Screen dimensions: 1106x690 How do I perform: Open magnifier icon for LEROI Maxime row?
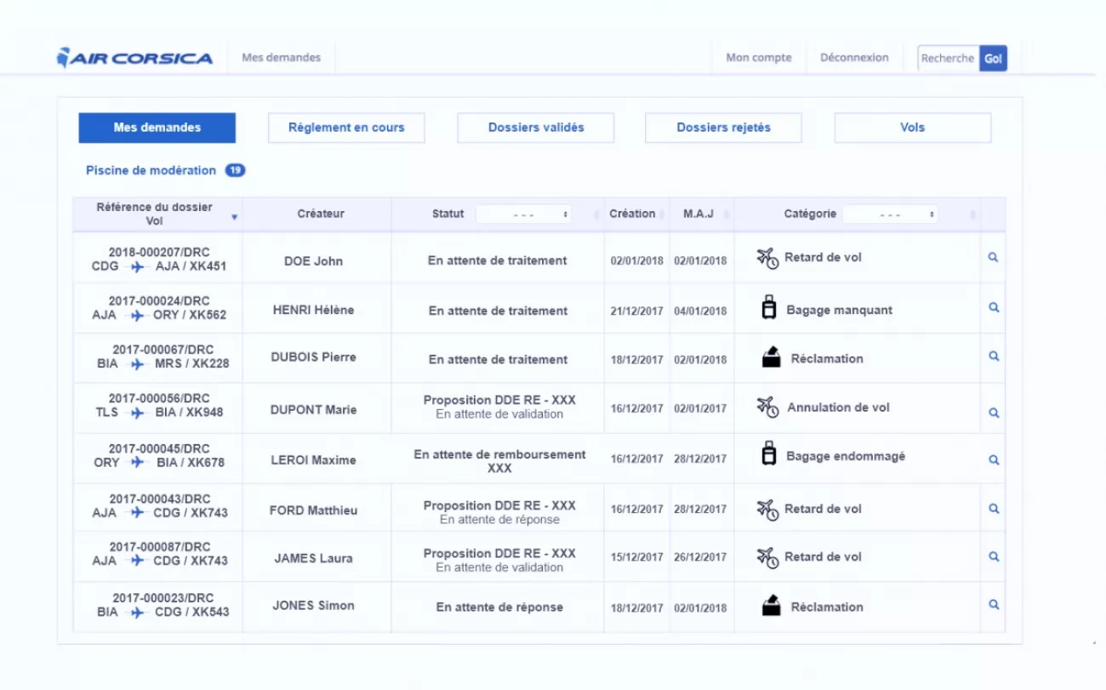[993, 459]
